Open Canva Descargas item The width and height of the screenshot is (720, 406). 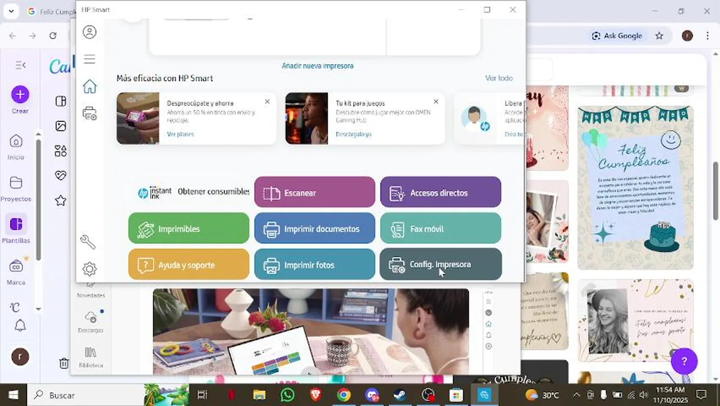[91, 321]
